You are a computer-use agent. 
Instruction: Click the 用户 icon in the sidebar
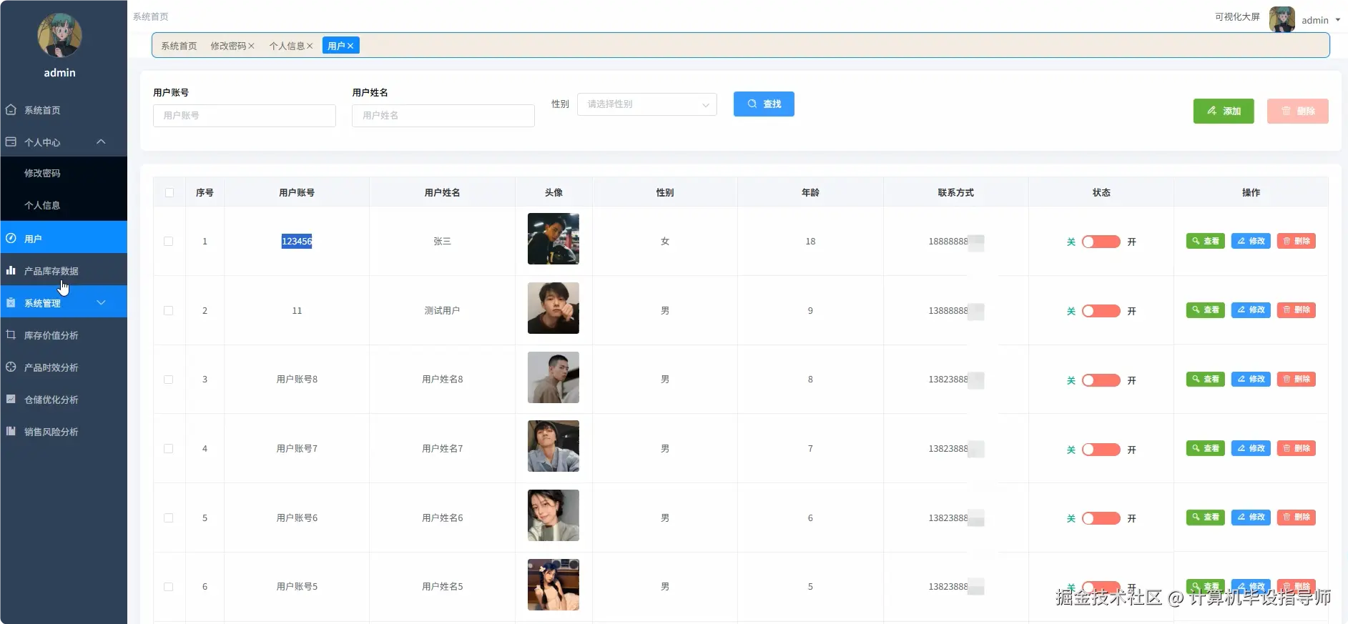(x=11, y=238)
